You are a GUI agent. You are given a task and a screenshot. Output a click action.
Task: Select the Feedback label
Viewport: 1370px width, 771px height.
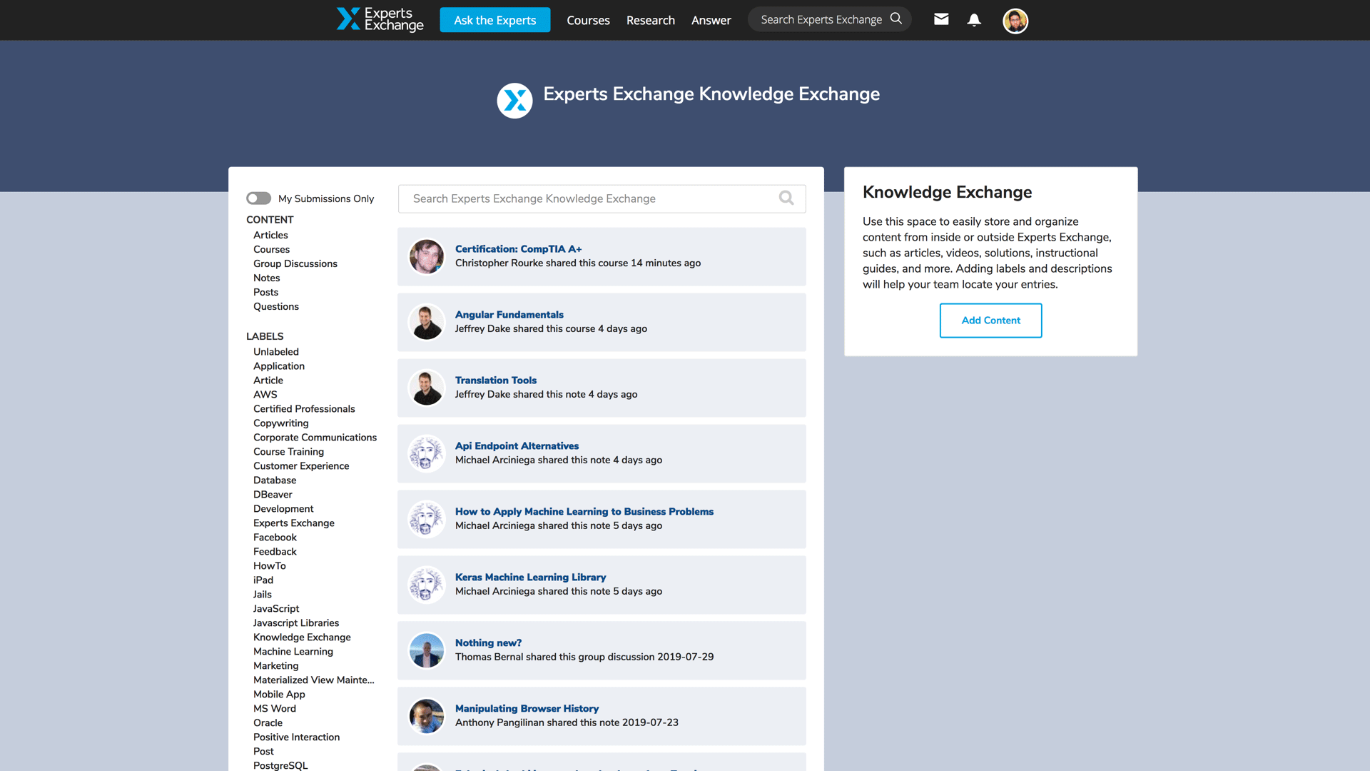275,552
